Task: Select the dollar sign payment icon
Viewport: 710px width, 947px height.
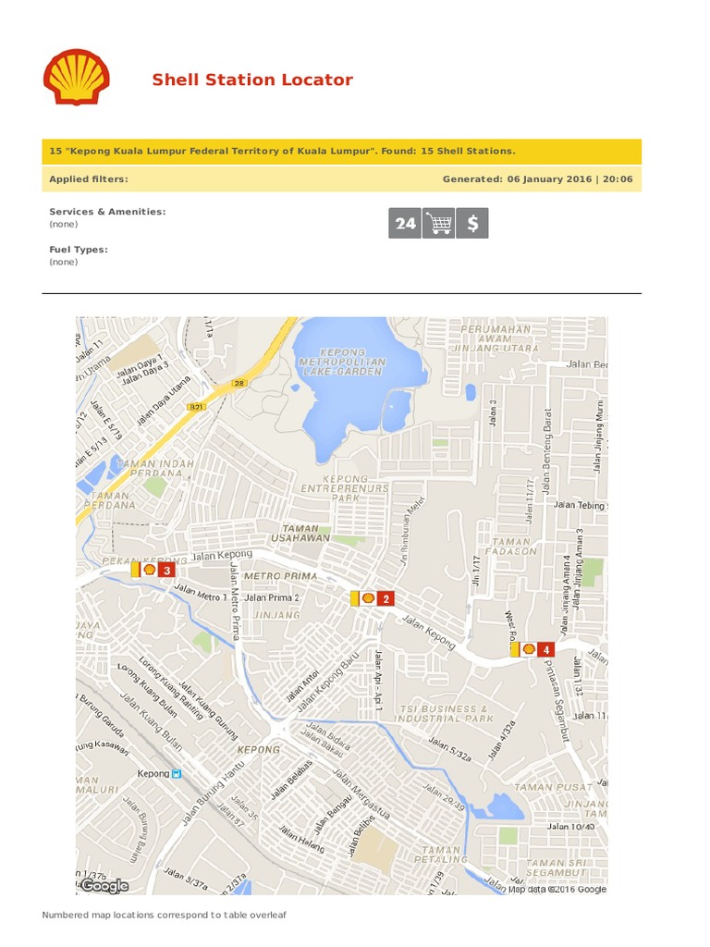Action: click(x=472, y=224)
